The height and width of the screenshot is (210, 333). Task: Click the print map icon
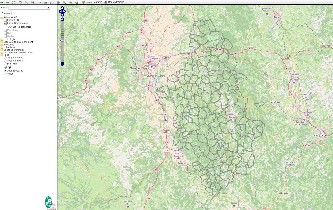[52, 2]
